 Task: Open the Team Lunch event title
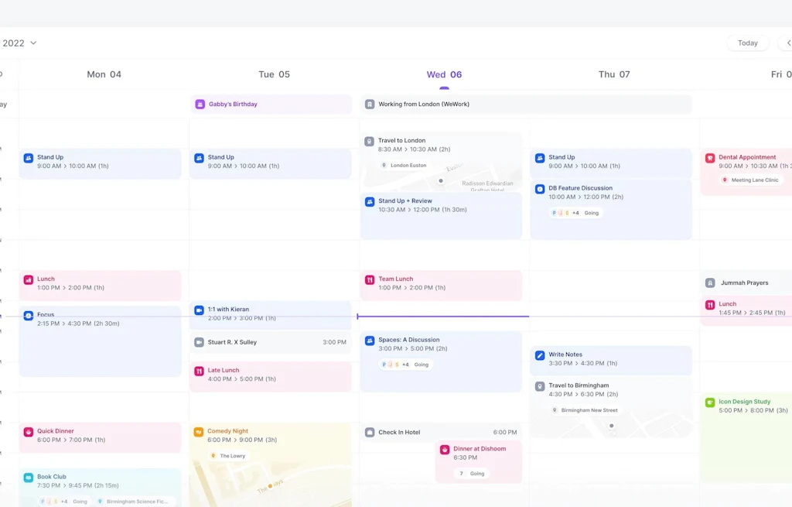(395, 279)
